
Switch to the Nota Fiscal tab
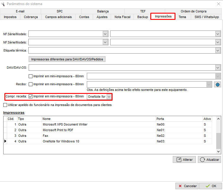pos(122,17)
